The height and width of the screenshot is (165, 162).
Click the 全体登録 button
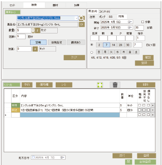click(x=145, y=162)
